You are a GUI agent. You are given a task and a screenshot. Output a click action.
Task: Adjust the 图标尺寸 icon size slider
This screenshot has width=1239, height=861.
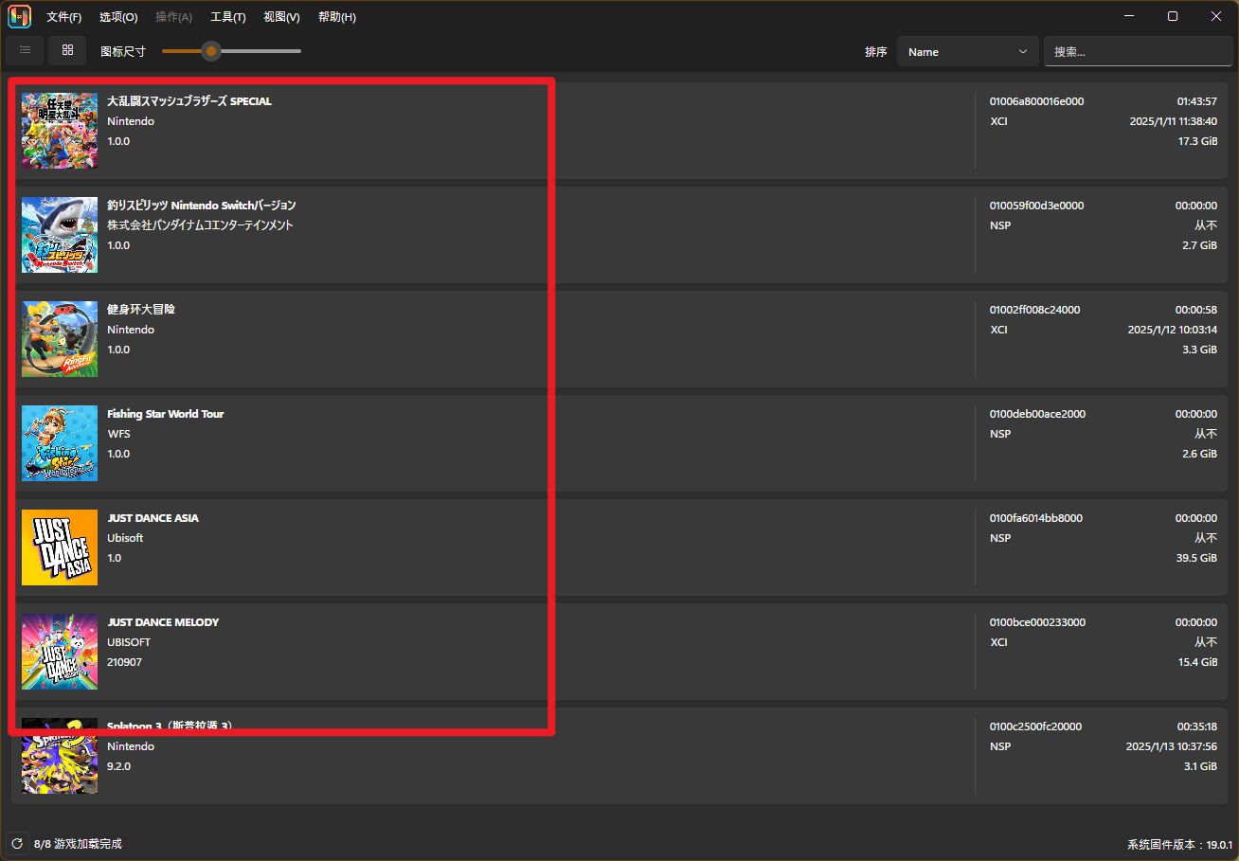point(231,51)
